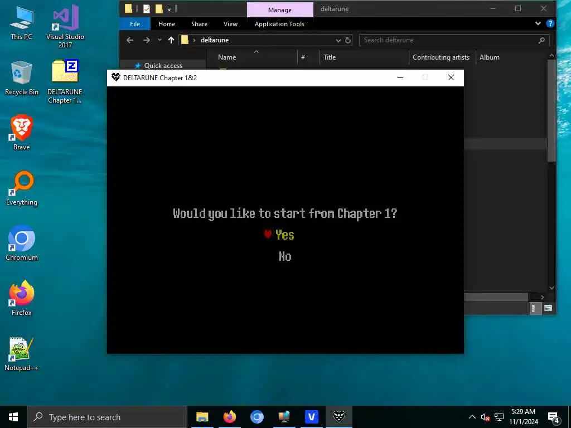Switch to large icons view layout
The height and width of the screenshot is (428, 571).
click(x=548, y=308)
